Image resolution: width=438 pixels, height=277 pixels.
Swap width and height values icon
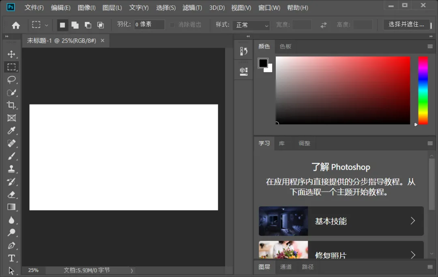[x=324, y=25]
